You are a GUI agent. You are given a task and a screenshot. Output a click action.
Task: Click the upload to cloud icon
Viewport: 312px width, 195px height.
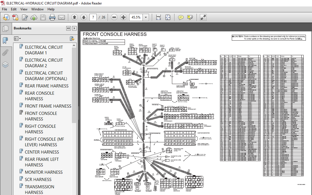(x=34, y=18)
